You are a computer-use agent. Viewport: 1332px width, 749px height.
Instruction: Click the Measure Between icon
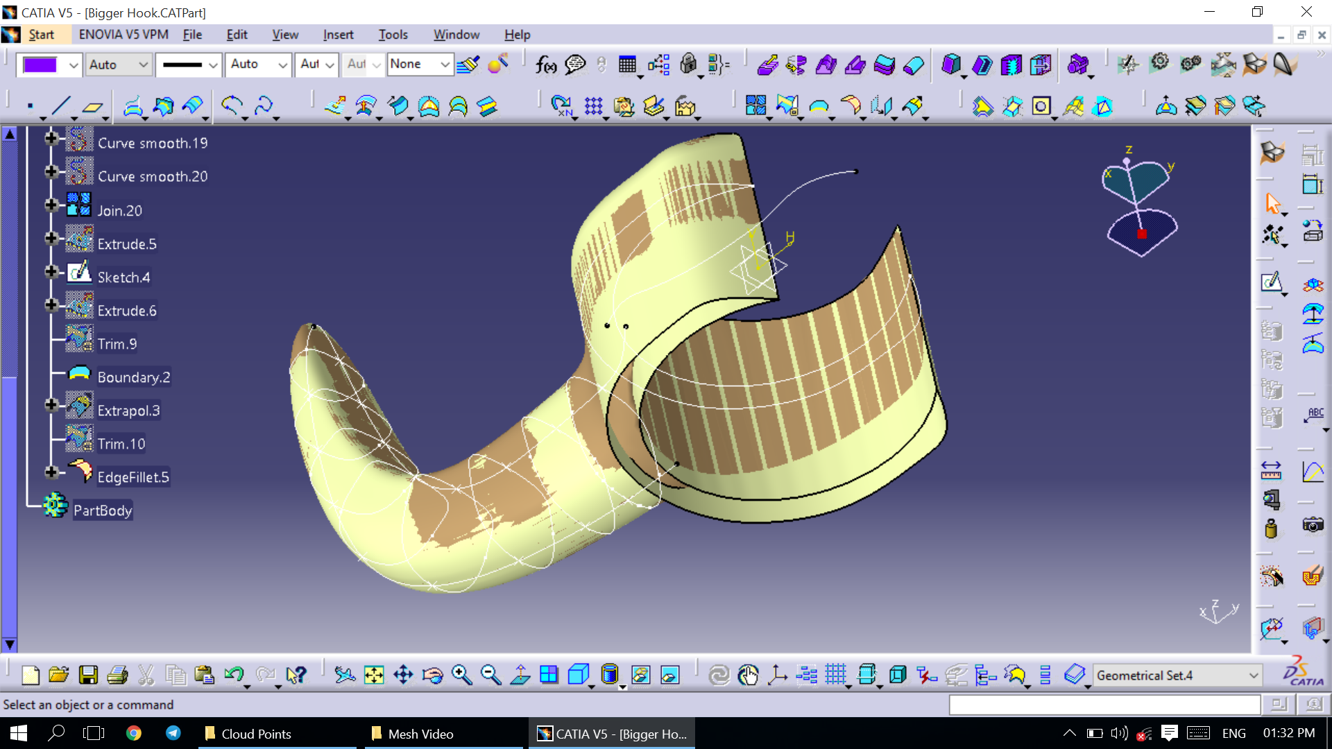tap(1271, 472)
